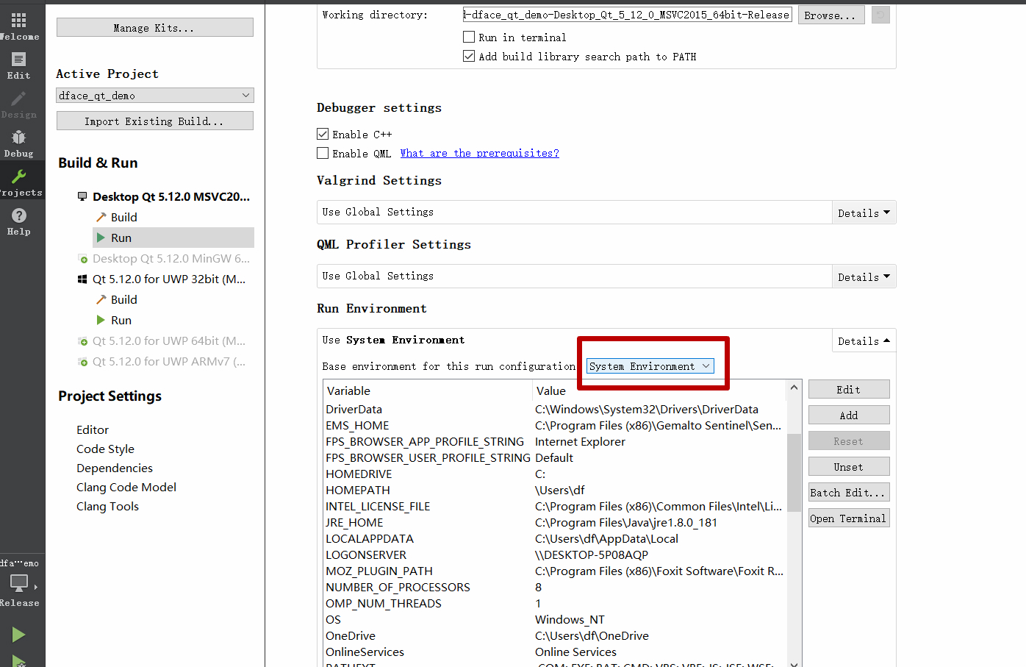Screen dimensions: 1026x667
Task: Select Run under Qt 5.12.0 for UWP 32bit
Action: [121, 321]
